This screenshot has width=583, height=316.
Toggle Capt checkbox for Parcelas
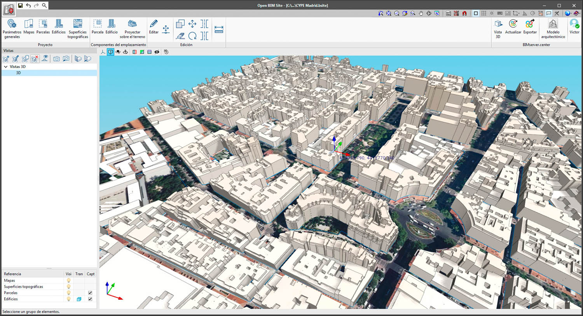pos(90,293)
